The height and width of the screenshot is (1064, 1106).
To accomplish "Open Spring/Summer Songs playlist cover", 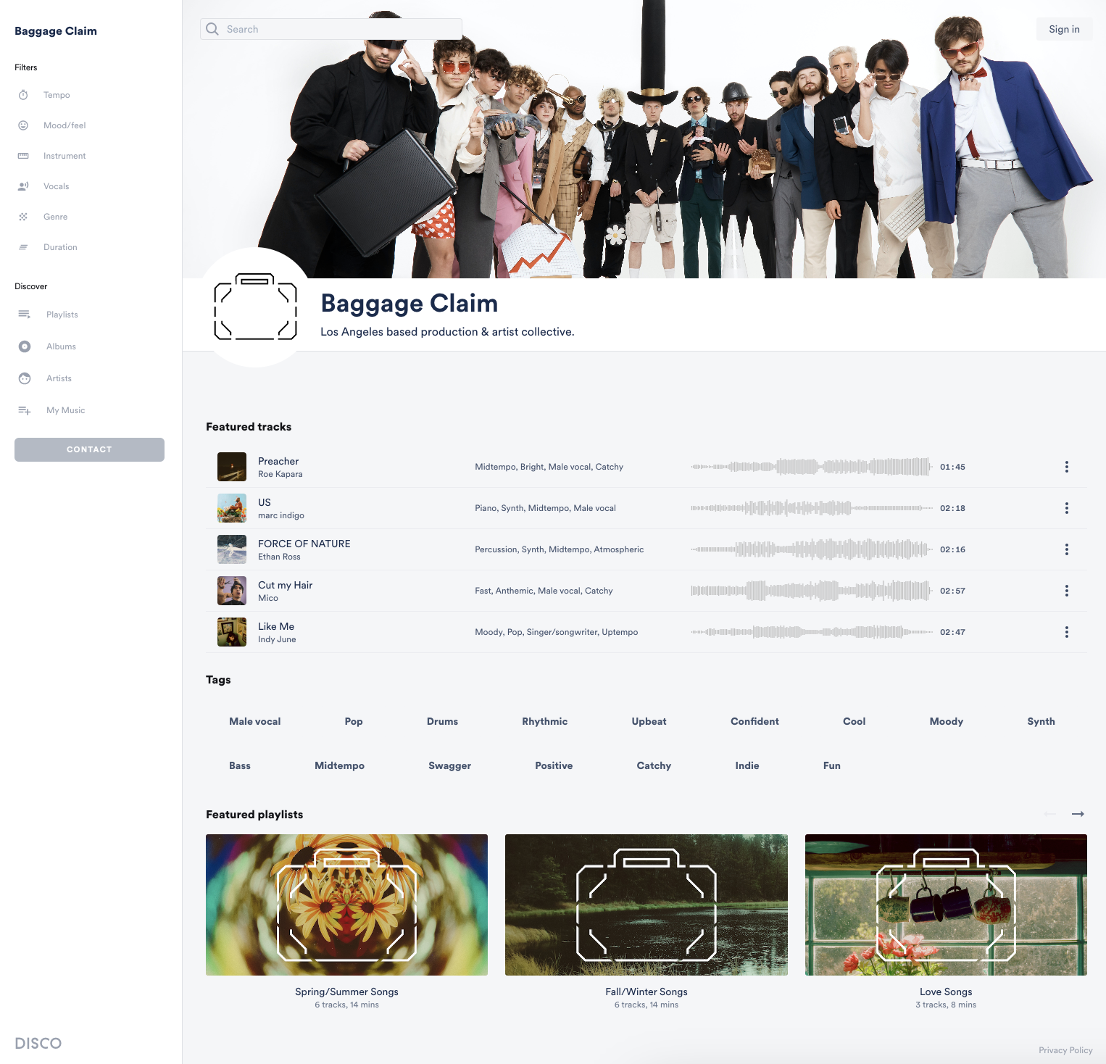I will pos(346,905).
